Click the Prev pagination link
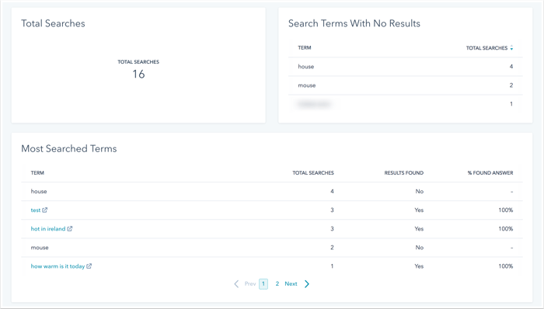 tap(250, 283)
